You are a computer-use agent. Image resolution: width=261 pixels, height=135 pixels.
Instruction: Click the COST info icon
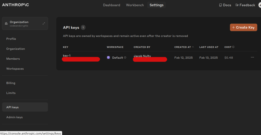pyautogui.click(x=233, y=47)
